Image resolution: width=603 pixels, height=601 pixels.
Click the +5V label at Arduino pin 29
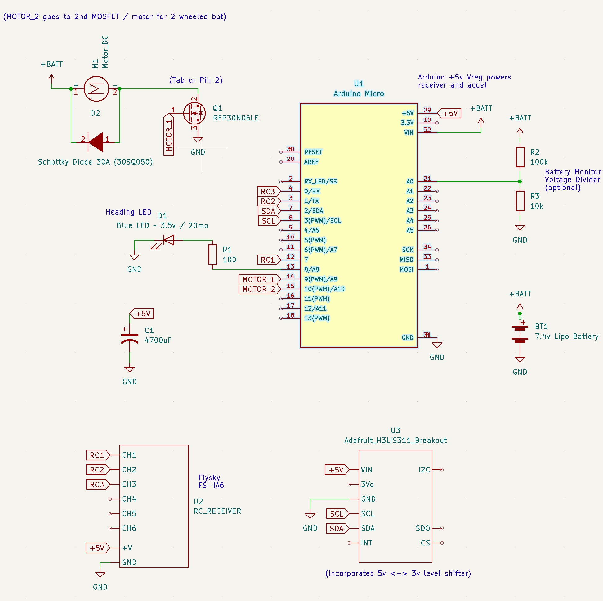tap(450, 113)
